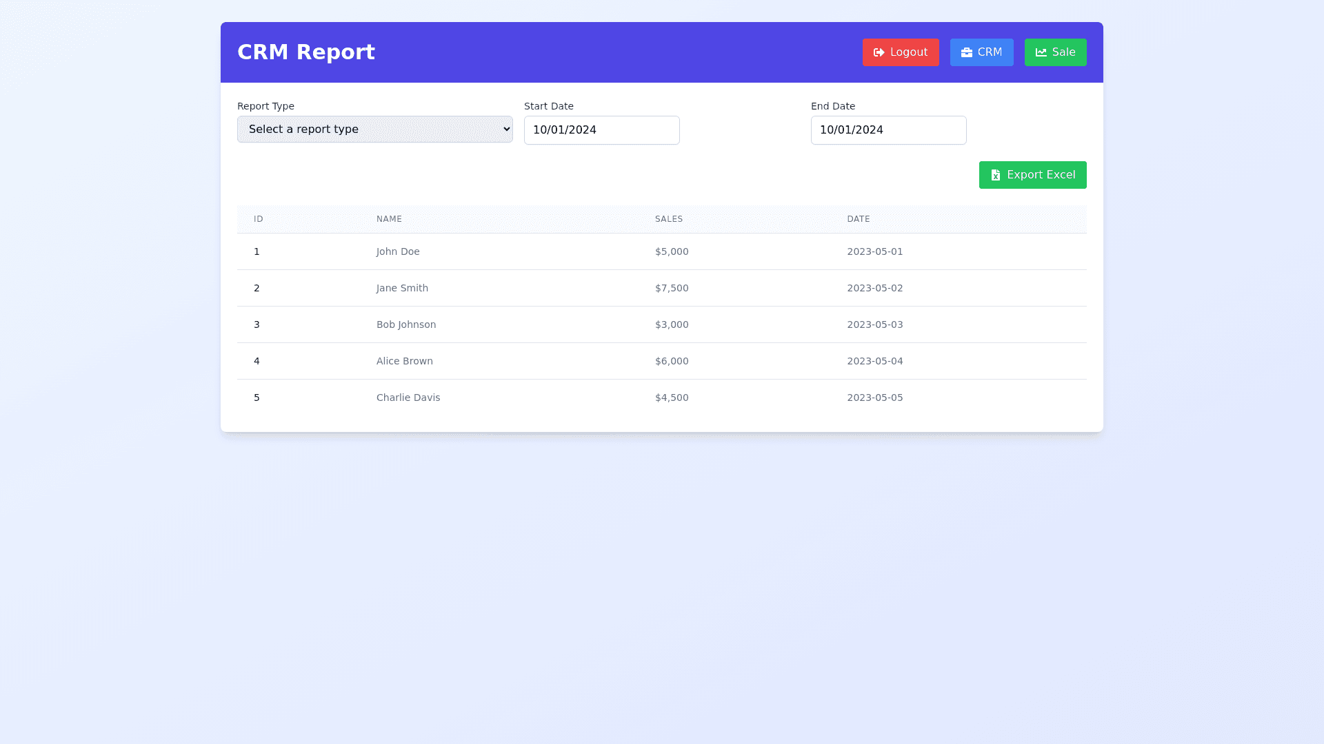The width and height of the screenshot is (1324, 744).
Task: Click Bob Johnson's $3,000 sales value
Action: click(x=671, y=324)
